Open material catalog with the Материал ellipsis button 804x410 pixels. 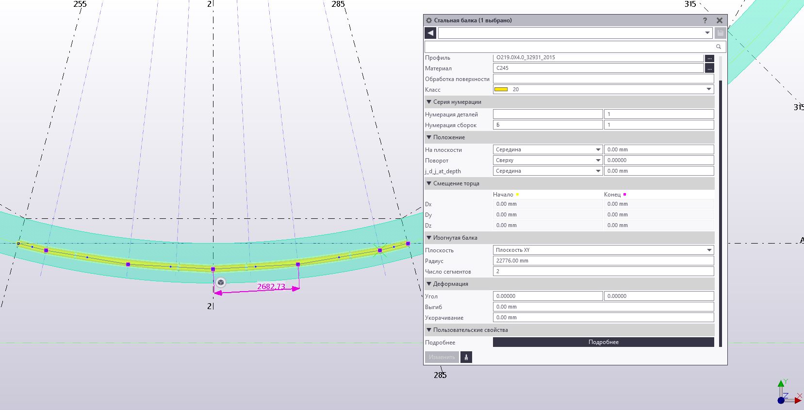click(709, 68)
